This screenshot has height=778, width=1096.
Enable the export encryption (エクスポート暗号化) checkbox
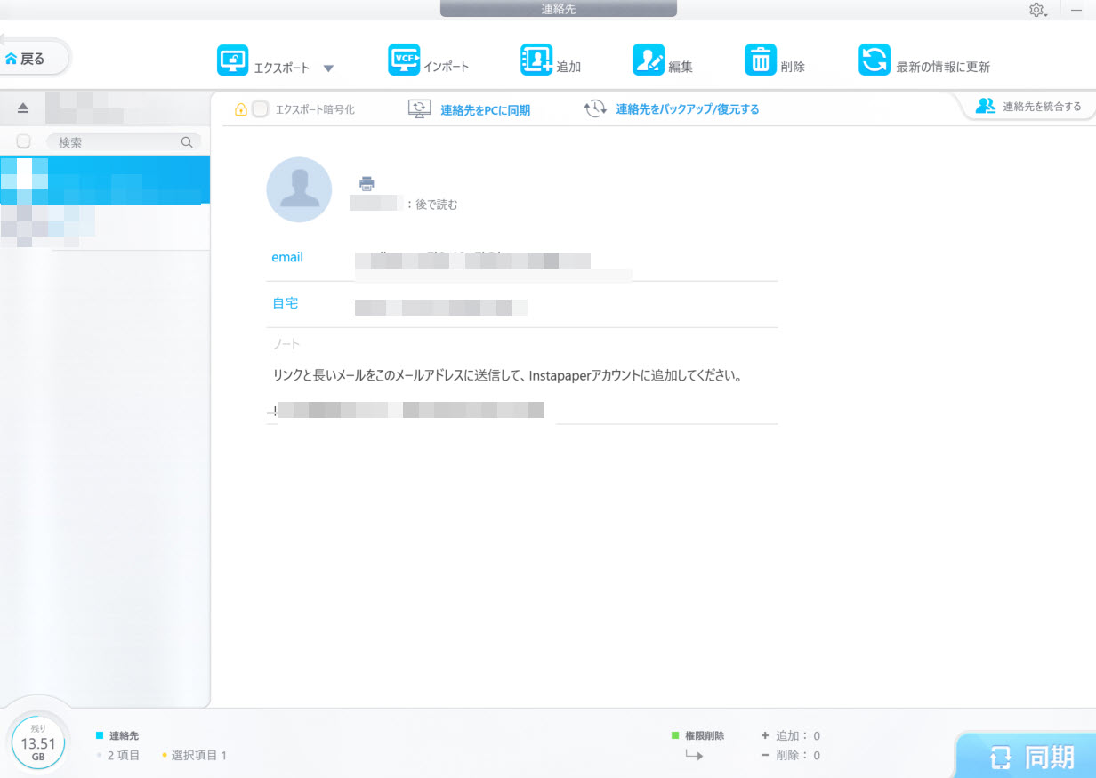tap(261, 109)
